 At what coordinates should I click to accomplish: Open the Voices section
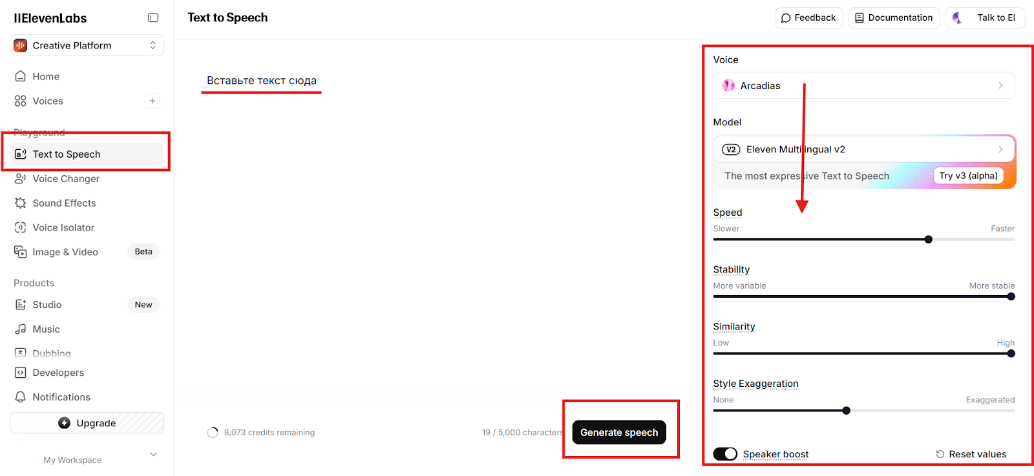pyautogui.click(x=48, y=101)
